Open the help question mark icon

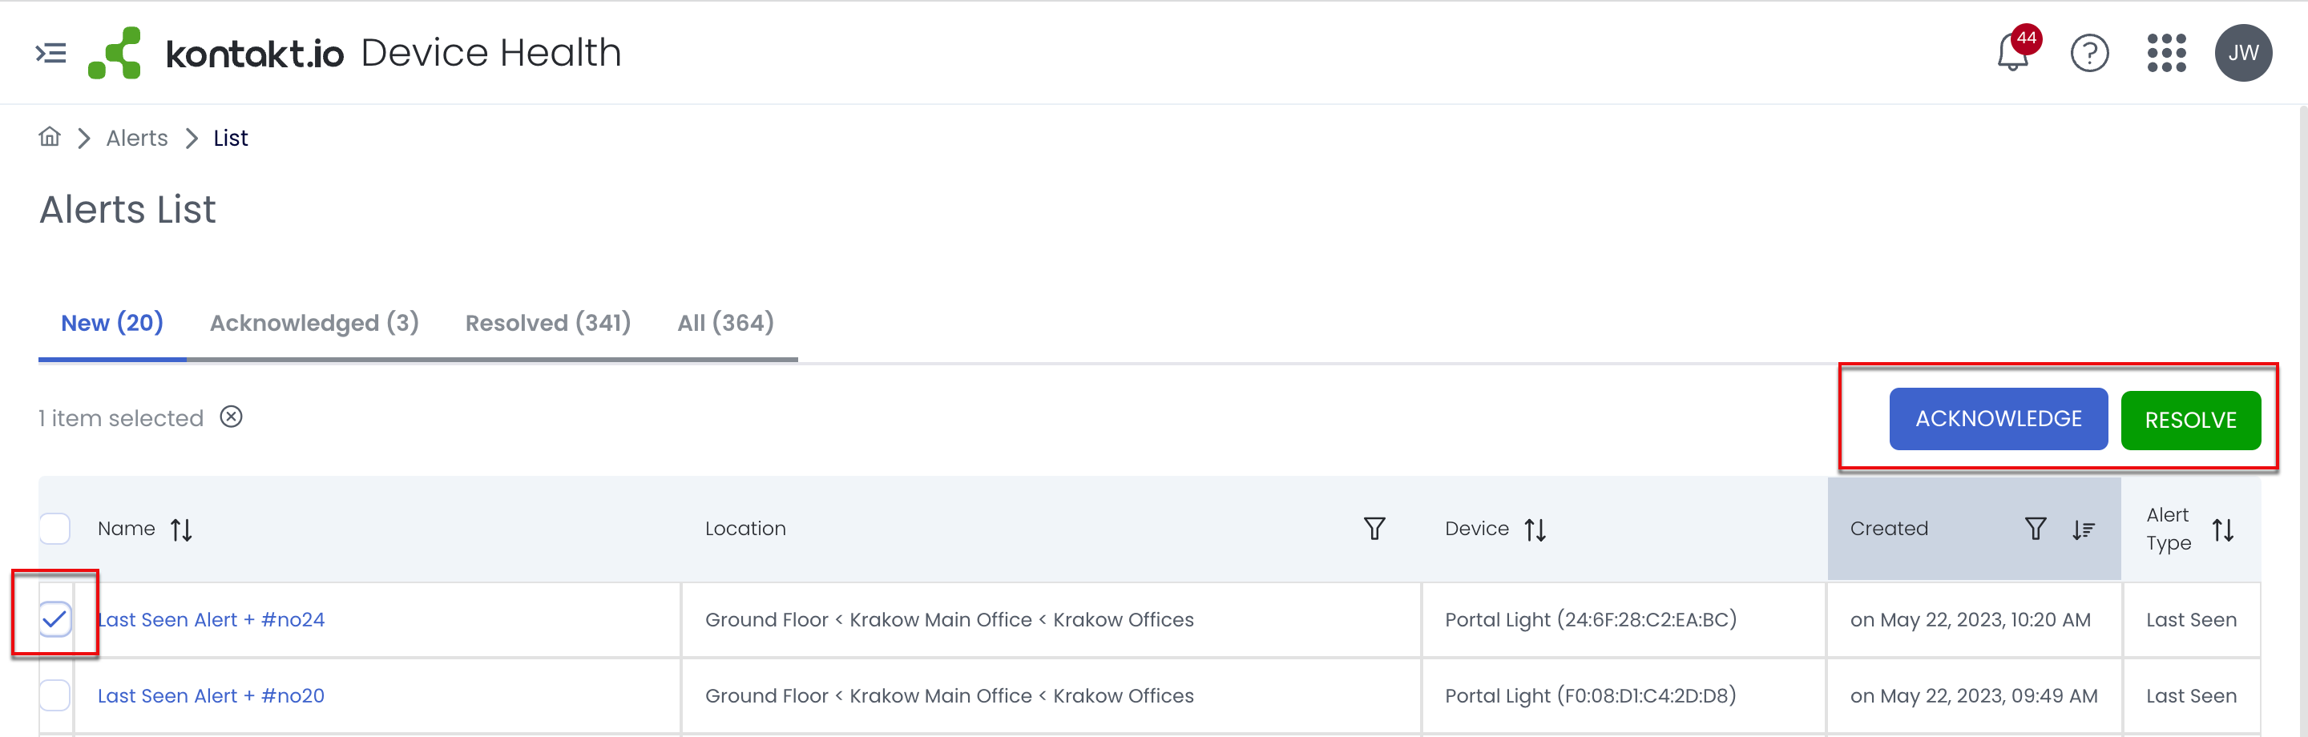tap(2089, 54)
